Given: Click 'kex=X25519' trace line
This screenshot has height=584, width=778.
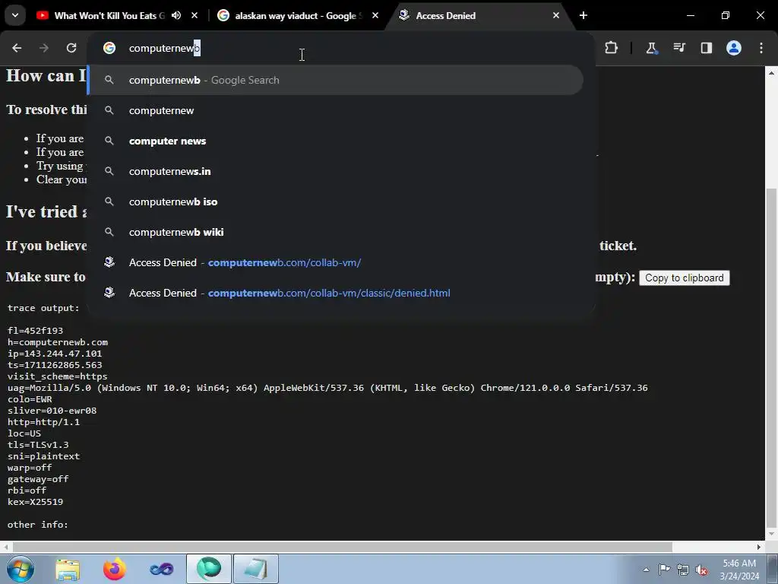Looking at the screenshot, I should coord(35,502).
